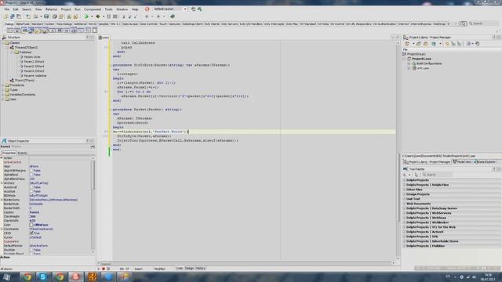The width and height of the screenshot is (502, 282).
Task: Toggle the AlphaBlend False checkbox
Action: (x=31, y=175)
